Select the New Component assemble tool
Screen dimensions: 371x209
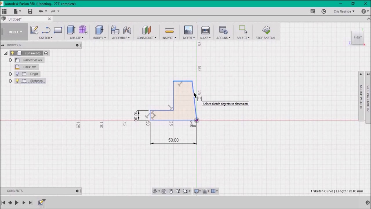click(x=115, y=30)
